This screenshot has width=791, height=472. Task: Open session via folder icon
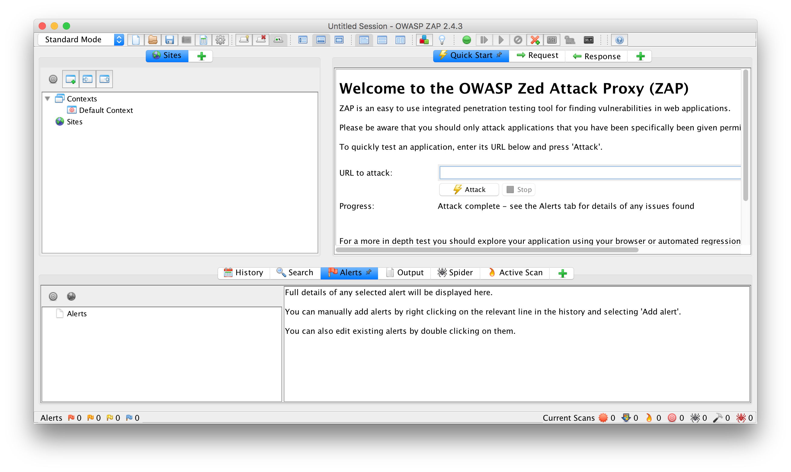pos(153,40)
